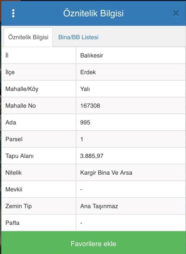Click the Zemin Tip row label
Screen dimensions: 186x254
pyautogui.click(x=18, y=206)
